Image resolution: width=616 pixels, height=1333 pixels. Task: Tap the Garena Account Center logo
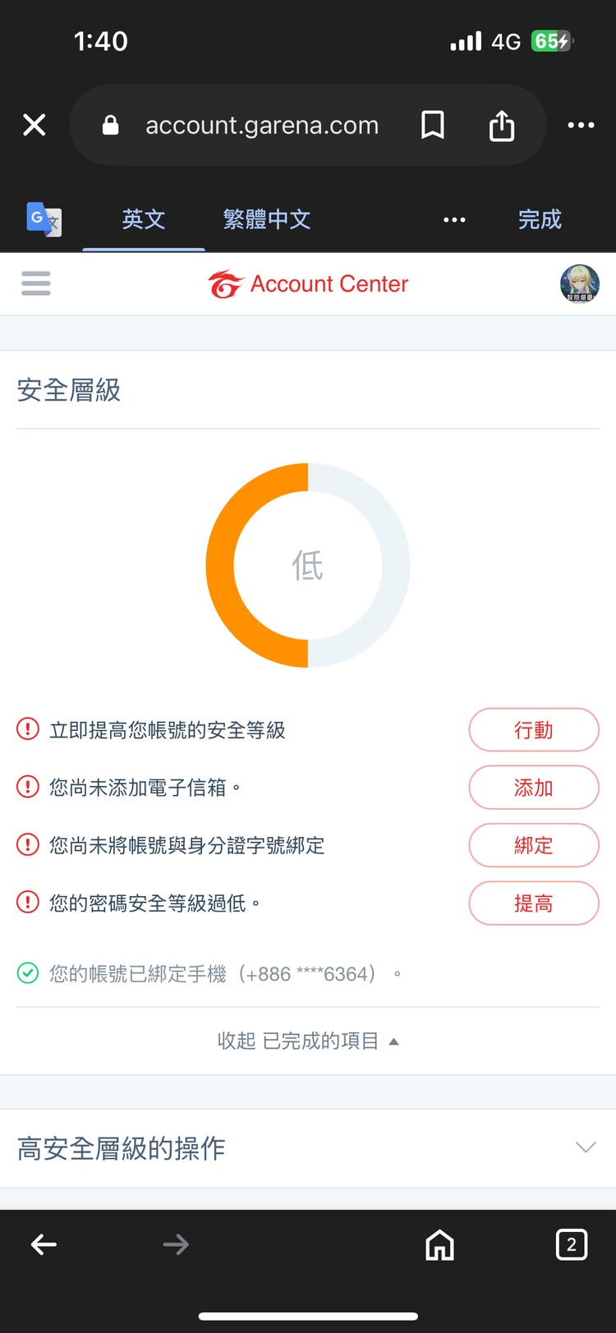click(308, 284)
